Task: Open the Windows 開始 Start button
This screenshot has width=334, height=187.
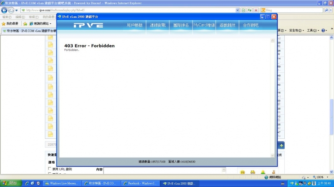Action: [x=11, y=183]
